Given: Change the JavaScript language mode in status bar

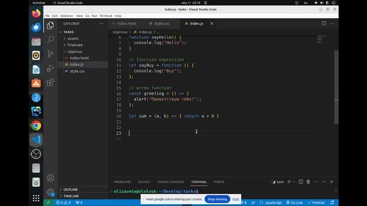Looking at the screenshot, I should point(273,203).
